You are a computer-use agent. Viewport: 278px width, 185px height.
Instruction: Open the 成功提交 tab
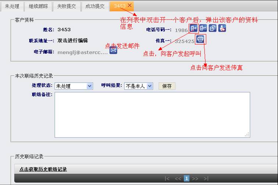point(95,6)
